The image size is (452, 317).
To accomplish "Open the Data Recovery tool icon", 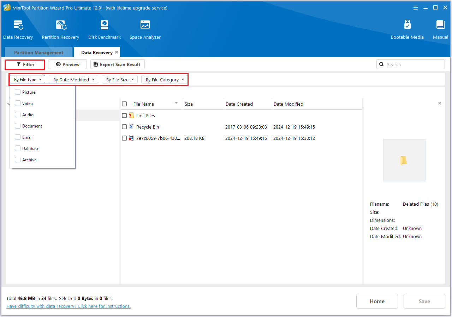I will pos(18,25).
